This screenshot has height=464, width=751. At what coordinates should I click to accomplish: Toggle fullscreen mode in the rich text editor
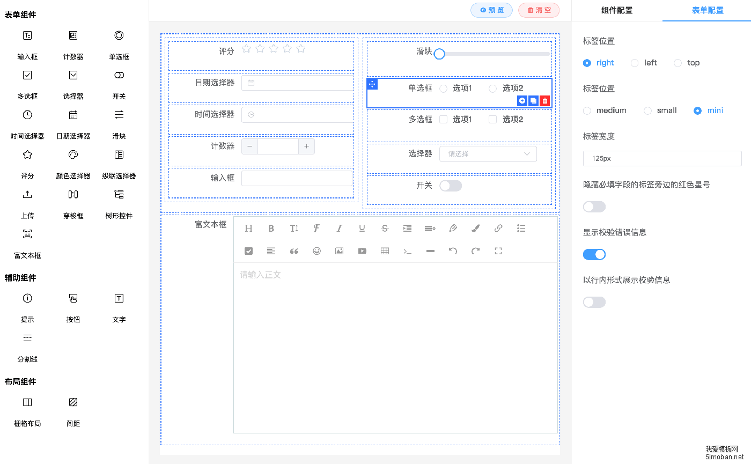coord(498,251)
